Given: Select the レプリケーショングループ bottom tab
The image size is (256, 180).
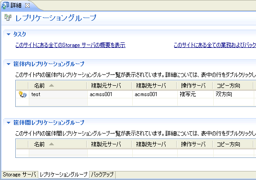Looking at the screenshot, I should [x=64, y=175].
